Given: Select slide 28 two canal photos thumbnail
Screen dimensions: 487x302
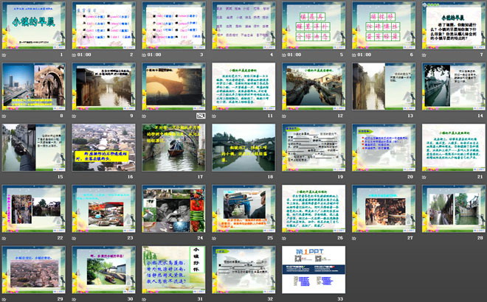Looking at the screenshot, I should [454, 208].
